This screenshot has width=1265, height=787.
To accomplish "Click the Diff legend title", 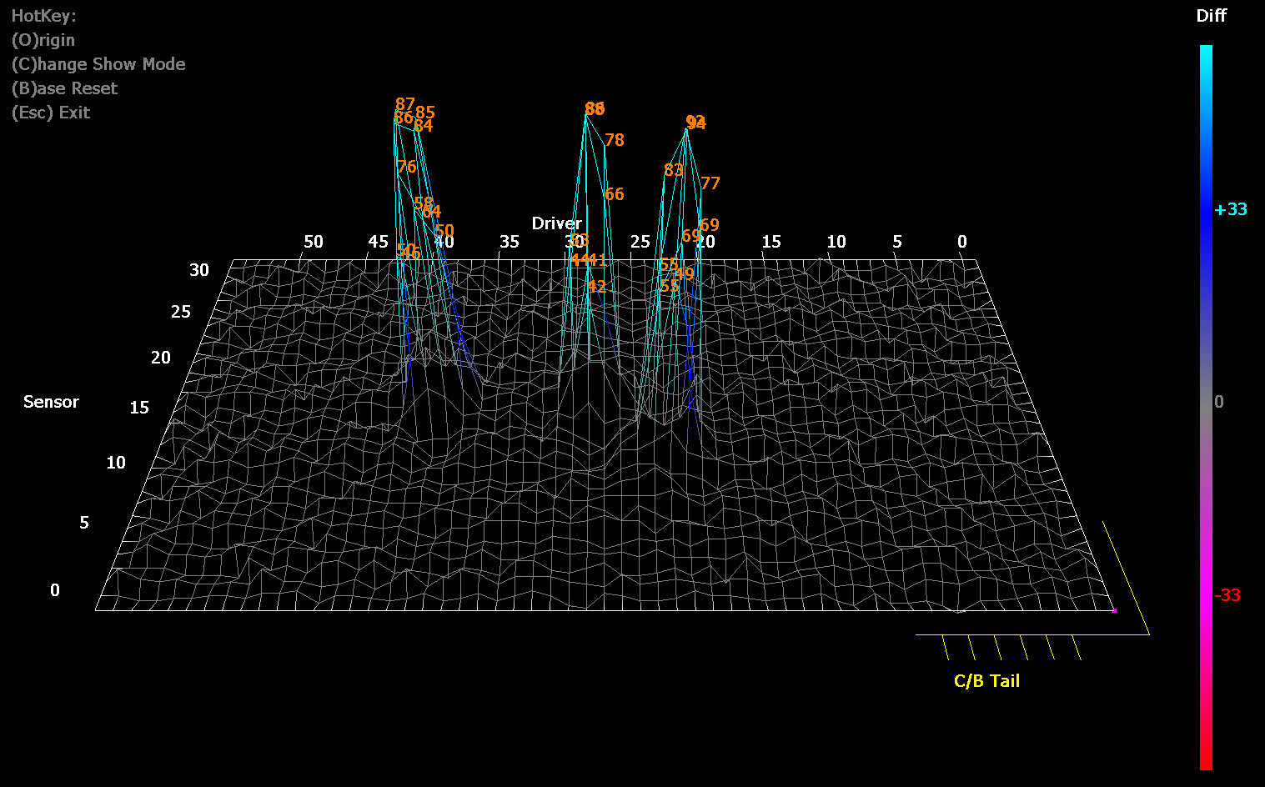I will pos(1212,15).
